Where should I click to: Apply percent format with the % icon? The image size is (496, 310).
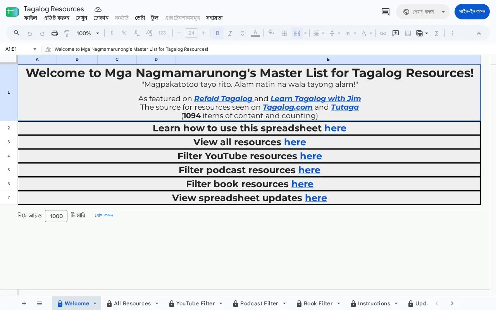(x=124, y=33)
